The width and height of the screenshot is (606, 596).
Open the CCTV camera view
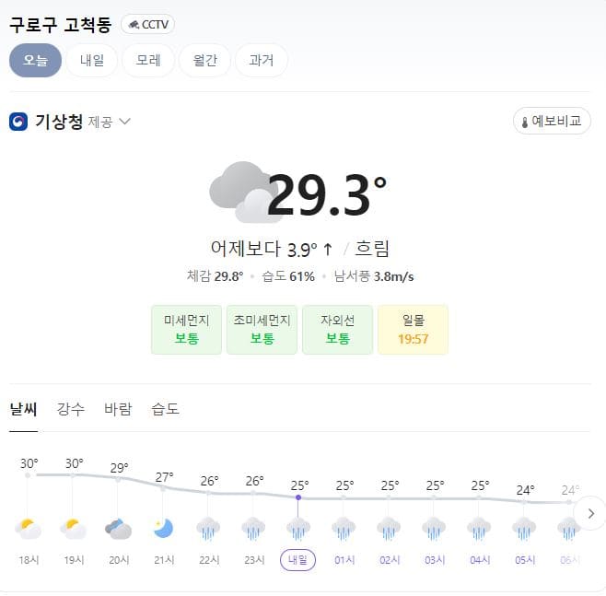(147, 24)
